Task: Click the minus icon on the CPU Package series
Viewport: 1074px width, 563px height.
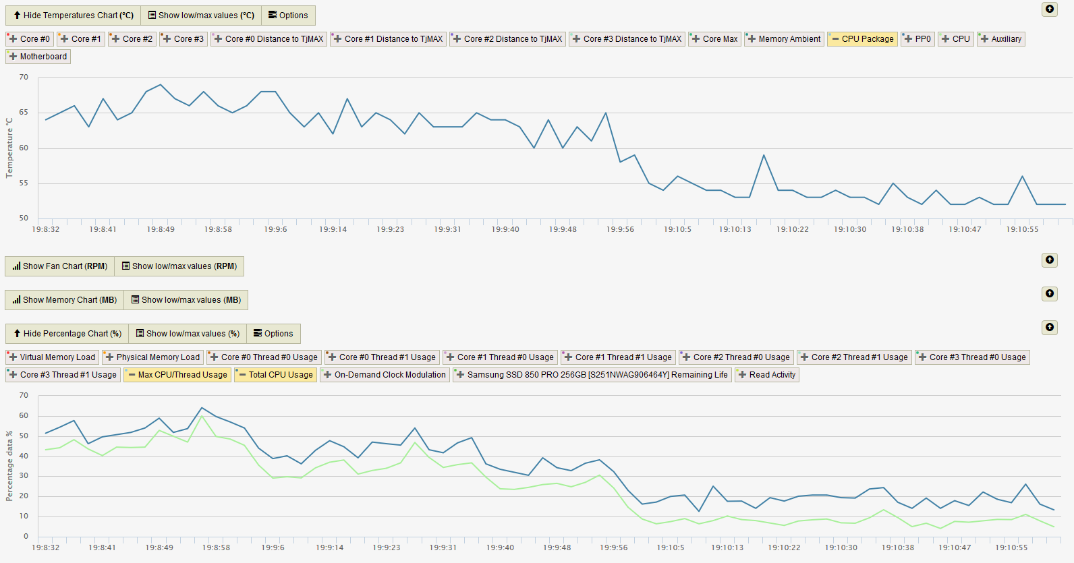Action: point(835,39)
